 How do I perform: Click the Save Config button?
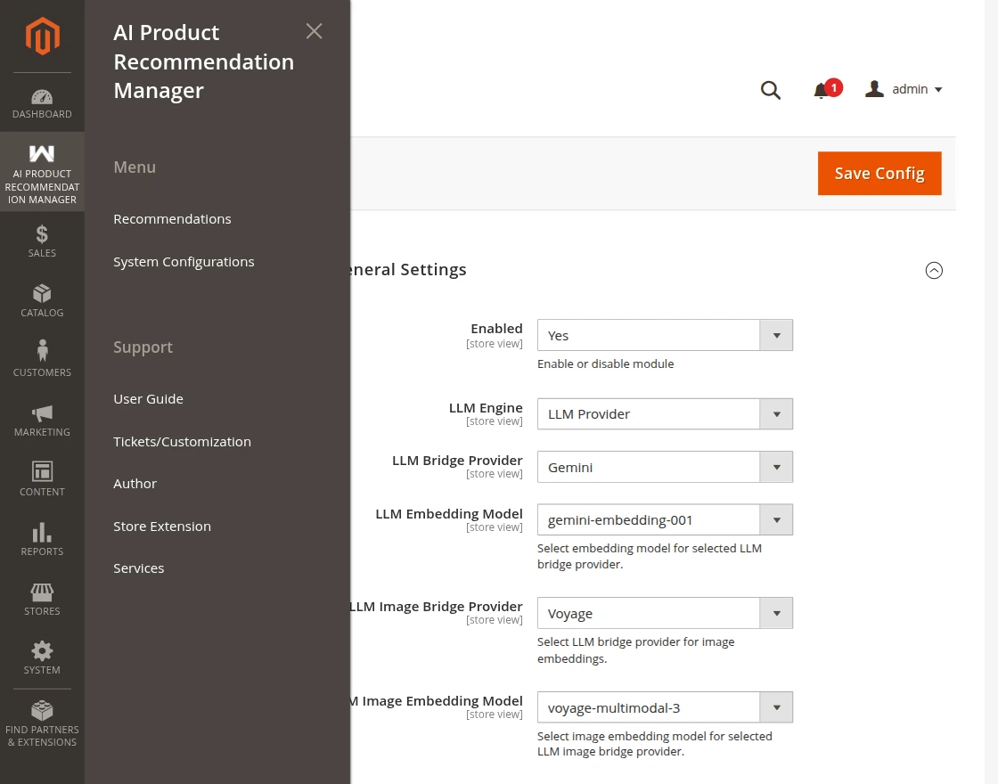pos(879,174)
